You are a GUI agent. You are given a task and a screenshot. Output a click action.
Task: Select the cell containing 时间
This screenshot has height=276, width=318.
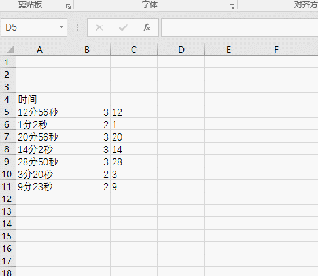[40, 99]
